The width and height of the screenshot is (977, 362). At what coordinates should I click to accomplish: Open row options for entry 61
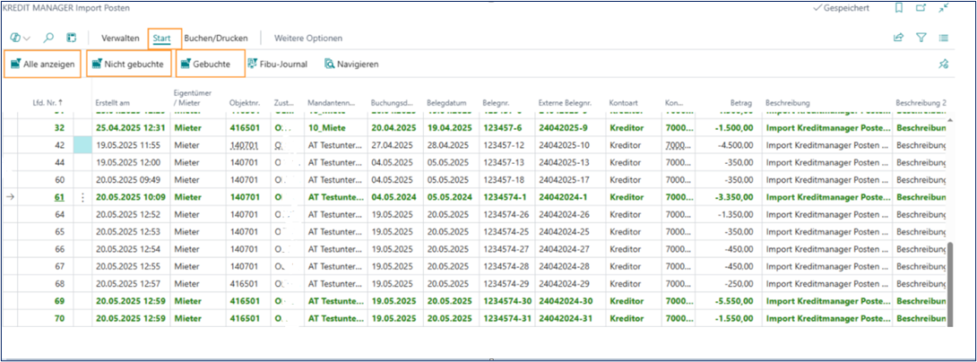pos(82,197)
